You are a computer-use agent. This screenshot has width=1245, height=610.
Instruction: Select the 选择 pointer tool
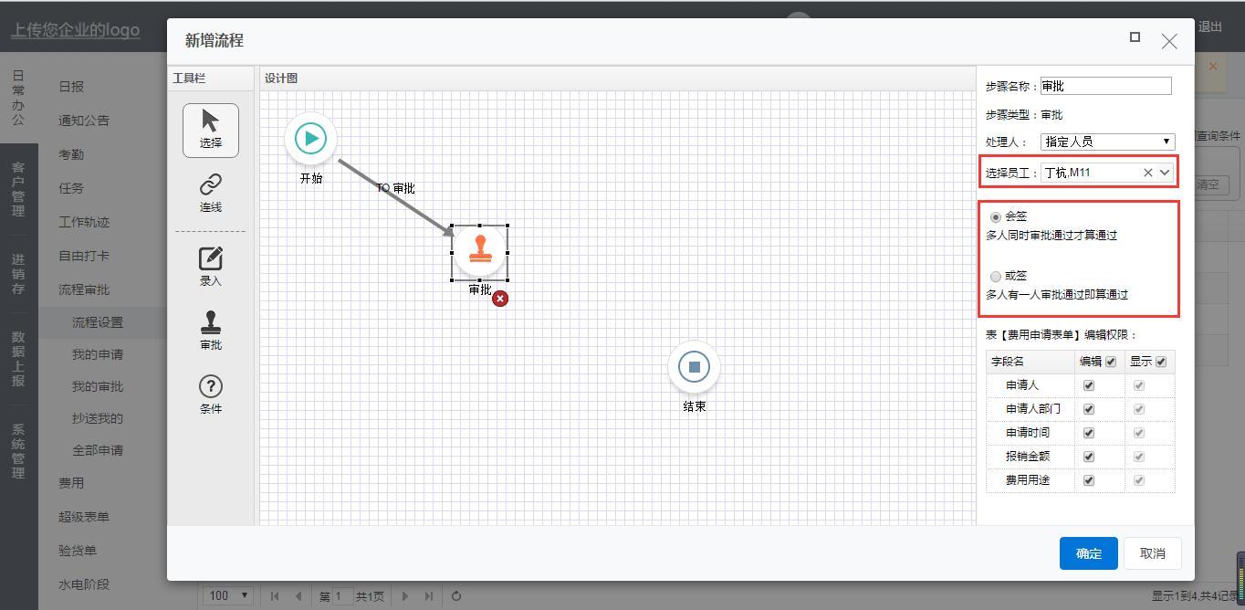point(211,129)
